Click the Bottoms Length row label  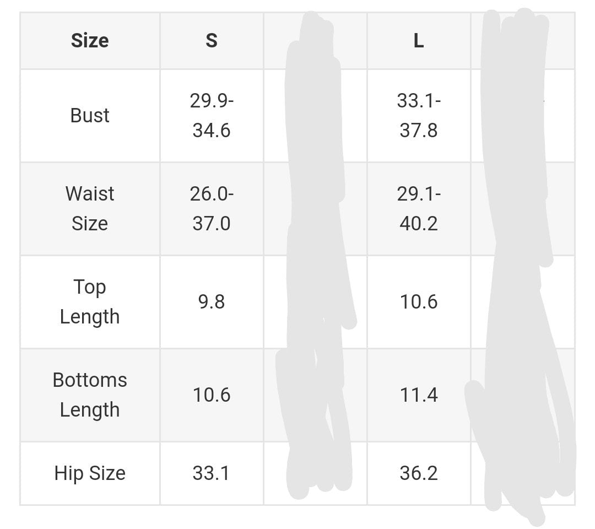[90, 395]
